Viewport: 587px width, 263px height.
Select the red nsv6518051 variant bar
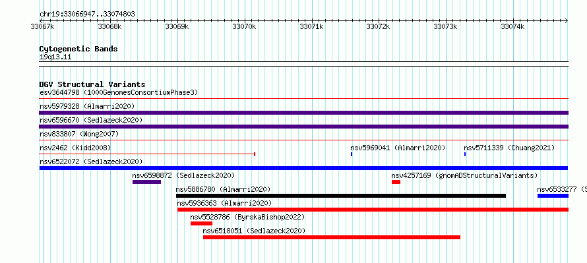[x=332, y=237]
